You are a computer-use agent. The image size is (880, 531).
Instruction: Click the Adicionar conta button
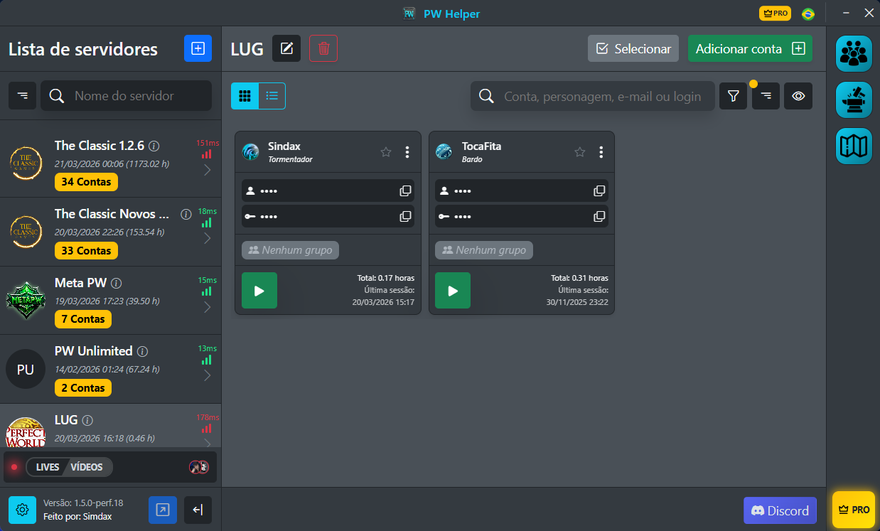pos(750,48)
